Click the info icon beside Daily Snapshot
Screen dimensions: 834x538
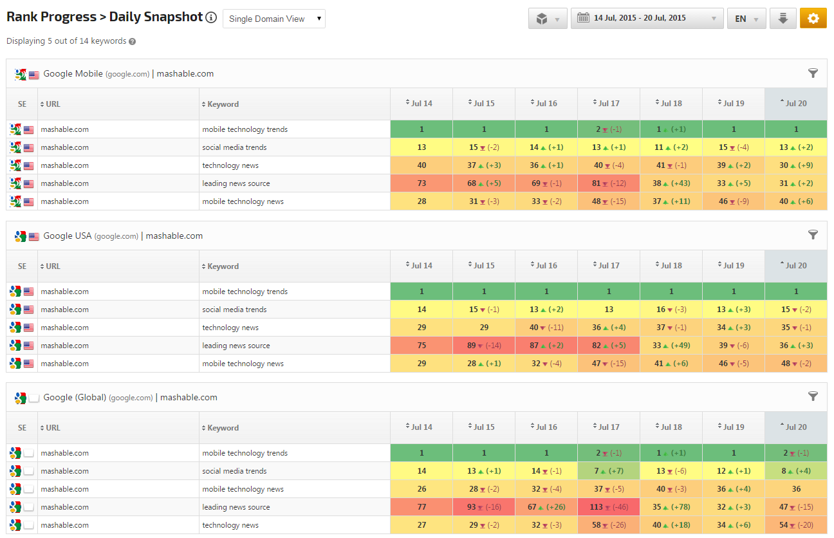tap(211, 17)
